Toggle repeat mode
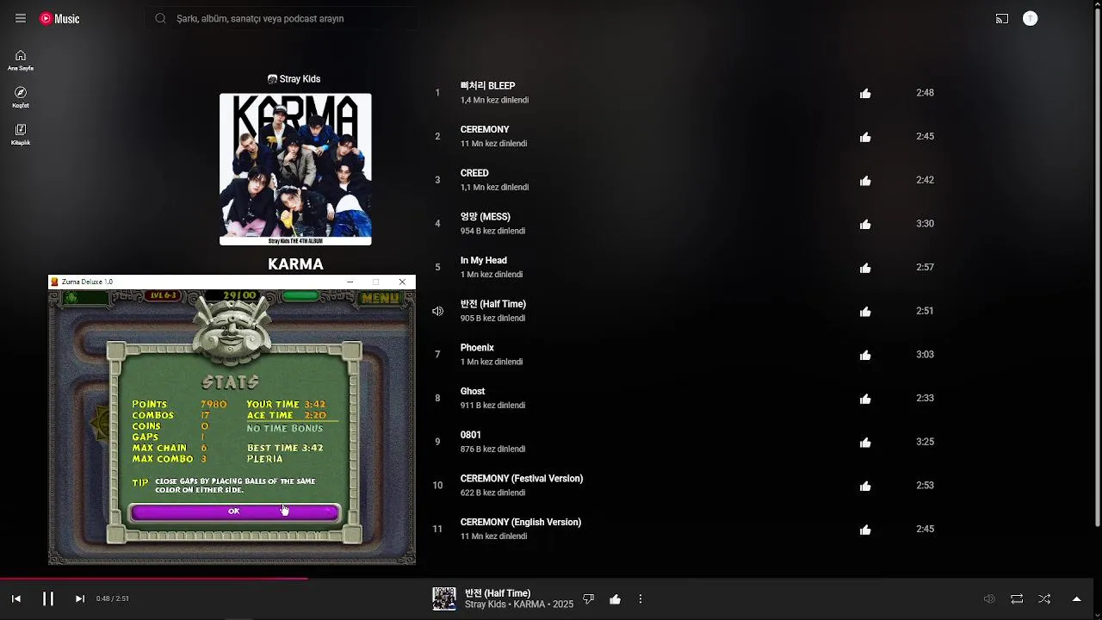1102x620 pixels. 1017,598
